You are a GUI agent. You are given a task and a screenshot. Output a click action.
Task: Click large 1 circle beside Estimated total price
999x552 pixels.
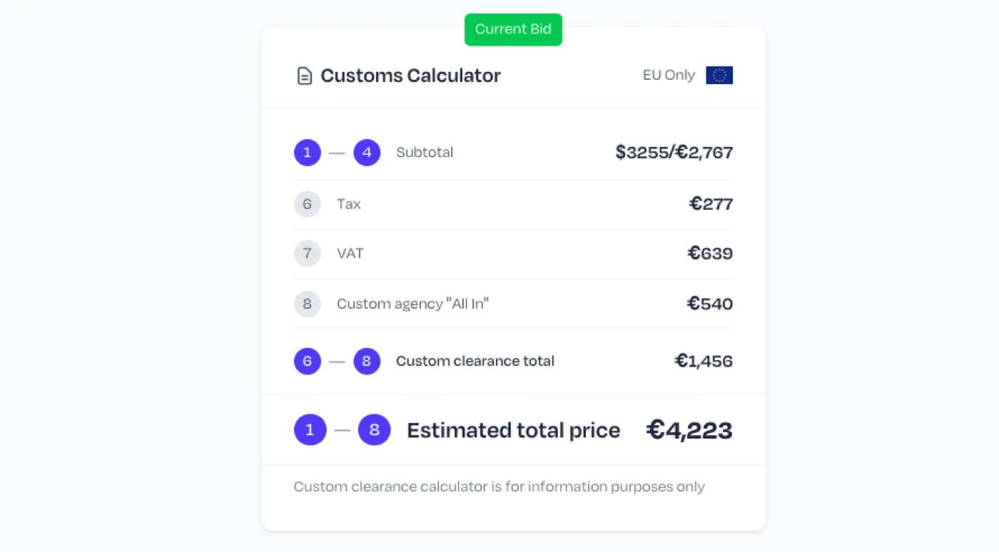310,430
